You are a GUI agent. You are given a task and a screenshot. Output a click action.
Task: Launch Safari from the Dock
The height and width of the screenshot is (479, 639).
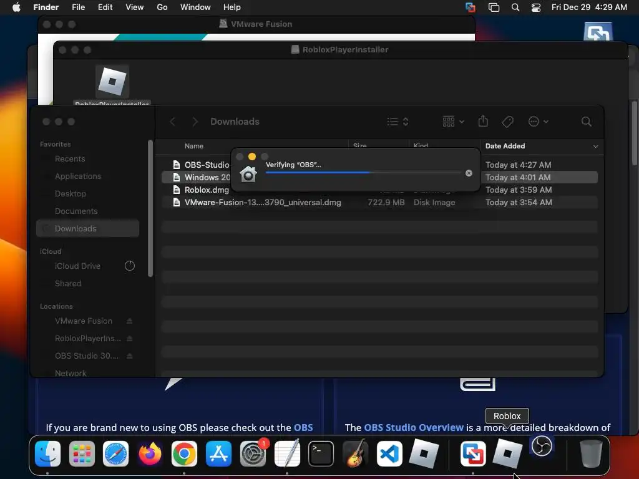click(115, 453)
